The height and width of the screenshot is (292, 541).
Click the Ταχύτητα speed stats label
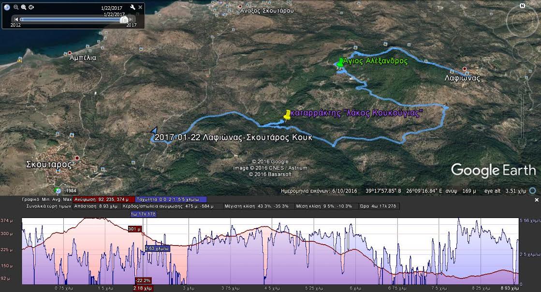[x=171, y=199]
